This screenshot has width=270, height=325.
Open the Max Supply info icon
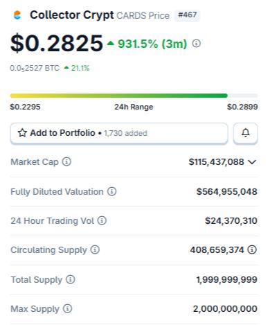(68, 308)
